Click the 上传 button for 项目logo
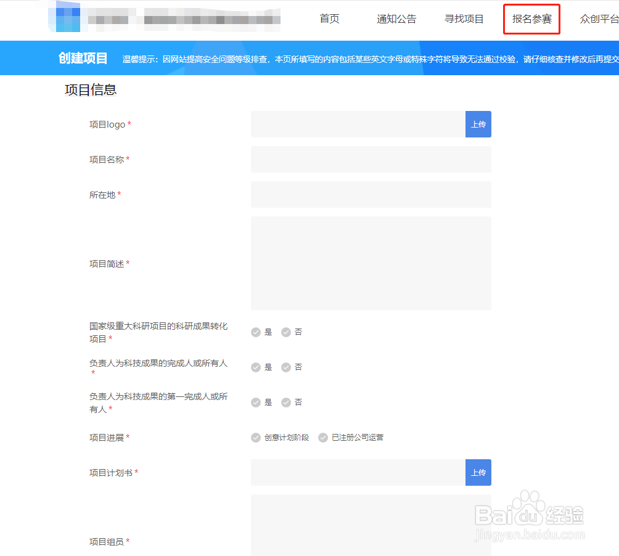 [x=478, y=124]
